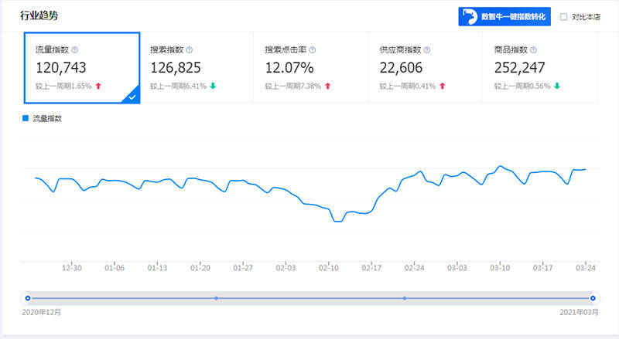Viewport: 619px width, 339px height.
Task: Select the 搜索点击率 metric card
Action: click(x=311, y=67)
